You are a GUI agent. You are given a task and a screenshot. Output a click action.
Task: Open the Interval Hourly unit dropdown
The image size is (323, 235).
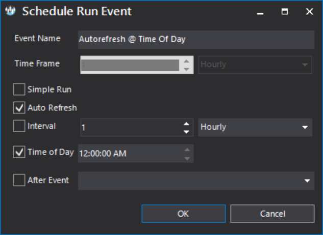(x=255, y=127)
